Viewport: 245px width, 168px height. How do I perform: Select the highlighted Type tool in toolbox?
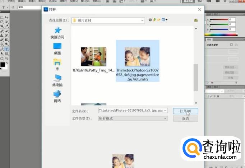6,49
